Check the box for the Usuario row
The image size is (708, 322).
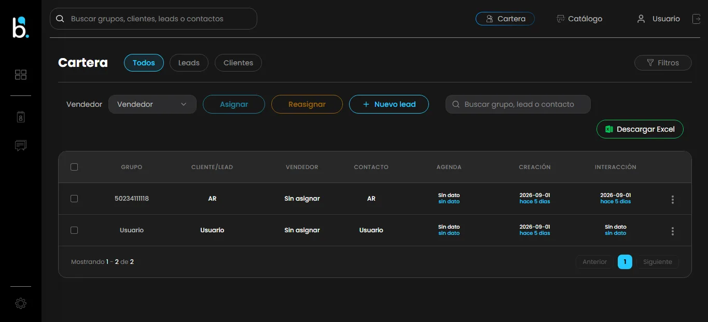point(74,230)
